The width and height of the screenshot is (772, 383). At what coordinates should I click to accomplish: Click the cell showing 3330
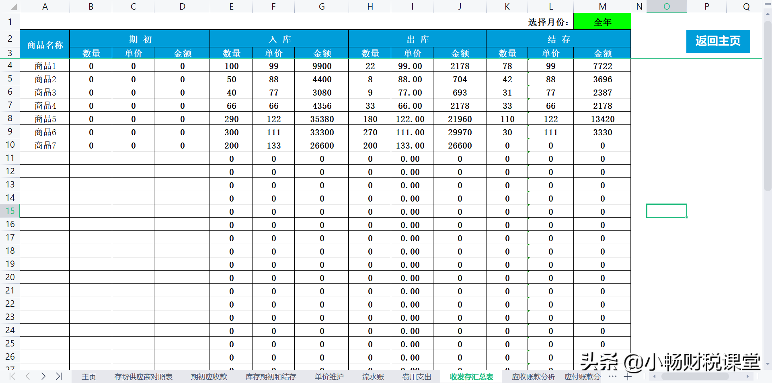602,132
